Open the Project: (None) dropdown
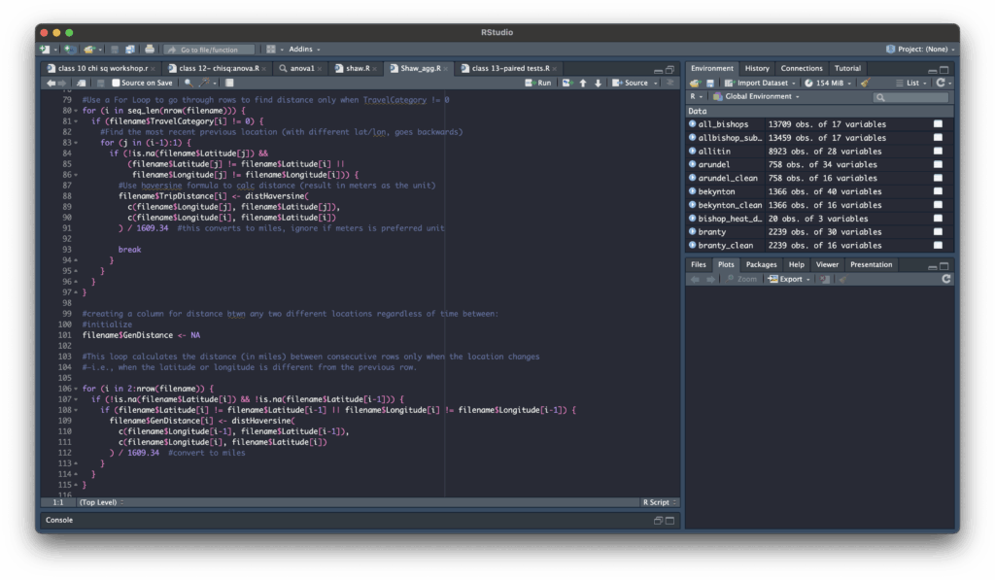This screenshot has height=580, width=995. point(920,49)
